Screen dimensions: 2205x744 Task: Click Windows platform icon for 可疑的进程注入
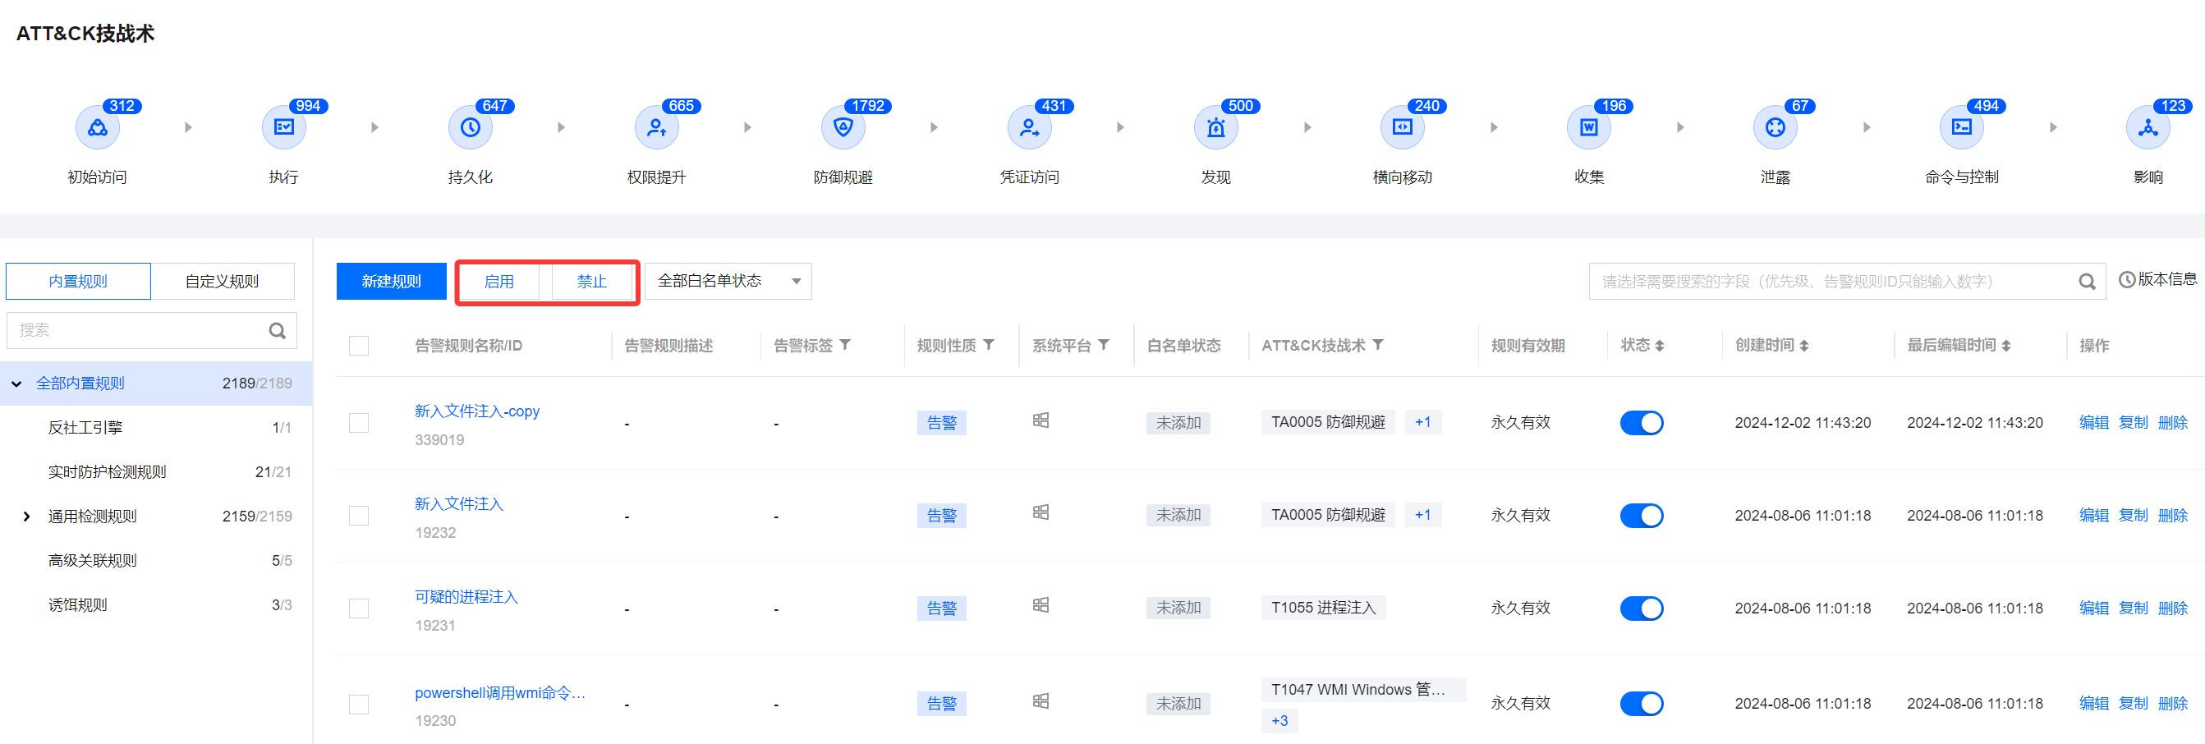pos(1040,605)
